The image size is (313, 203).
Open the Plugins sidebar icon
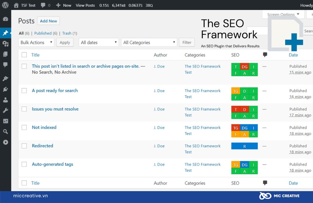[5, 89]
